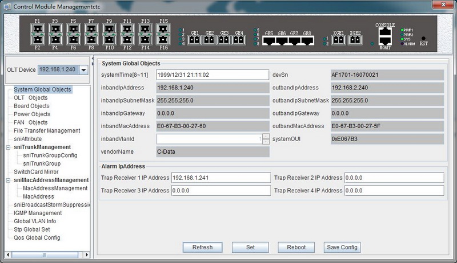Viewport: 457px width, 263px height.
Task: Click the GE1 SFP port icon
Action: point(195,40)
